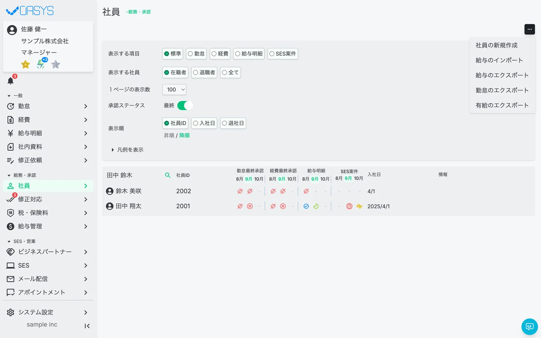Click the 降順 sort direction link

click(184, 136)
